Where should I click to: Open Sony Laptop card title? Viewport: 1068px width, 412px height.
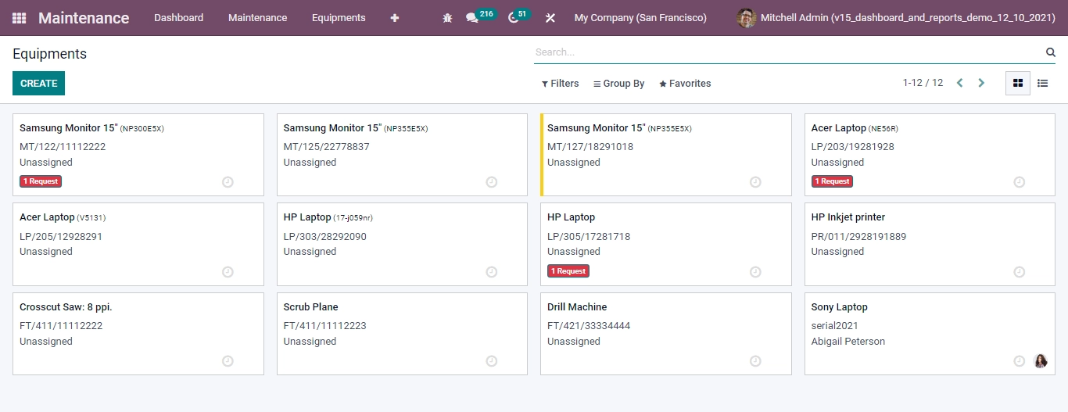click(840, 307)
